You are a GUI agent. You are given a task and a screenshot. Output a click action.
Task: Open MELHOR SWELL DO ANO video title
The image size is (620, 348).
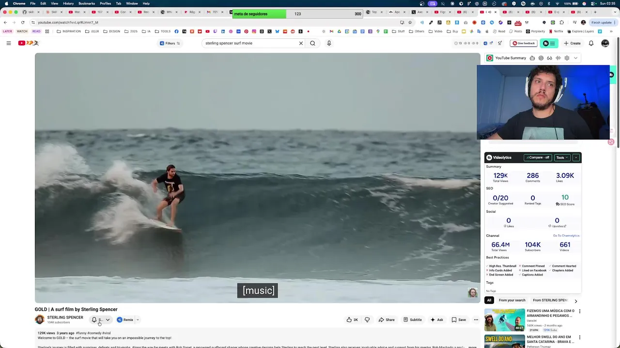[550, 339]
